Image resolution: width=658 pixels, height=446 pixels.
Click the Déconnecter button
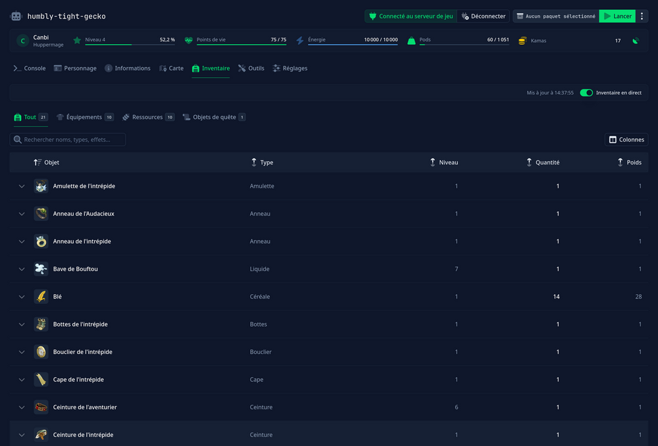484,16
